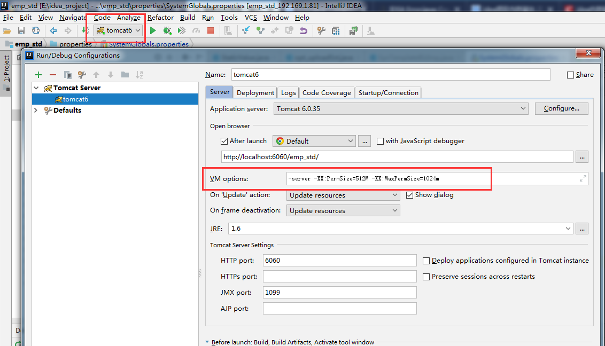Expand the Defaults tree node
605x346 pixels.
[x=36, y=110]
